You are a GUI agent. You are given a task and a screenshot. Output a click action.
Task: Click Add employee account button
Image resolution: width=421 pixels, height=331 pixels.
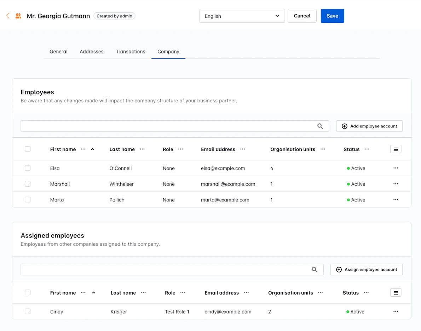click(369, 126)
